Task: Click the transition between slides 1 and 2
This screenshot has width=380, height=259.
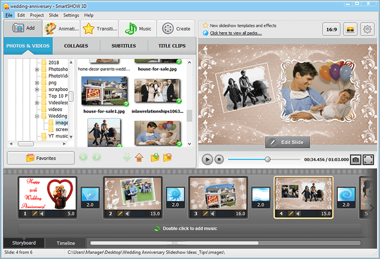Action: pyautogui.click(x=90, y=197)
